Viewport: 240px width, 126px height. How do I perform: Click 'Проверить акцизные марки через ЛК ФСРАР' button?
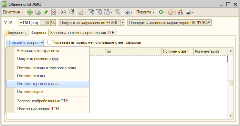click(169, 23)
